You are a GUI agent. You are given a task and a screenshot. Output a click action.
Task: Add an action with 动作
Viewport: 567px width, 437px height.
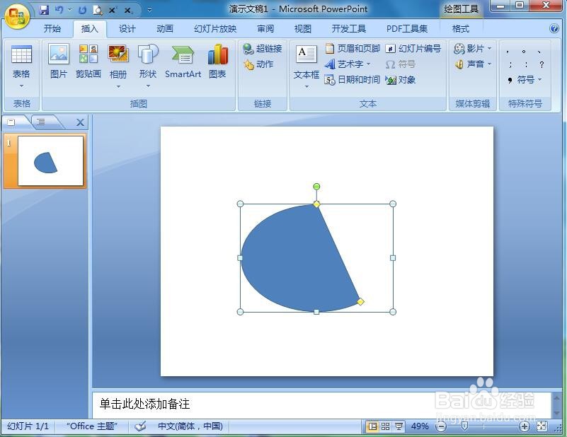[258, 64]
